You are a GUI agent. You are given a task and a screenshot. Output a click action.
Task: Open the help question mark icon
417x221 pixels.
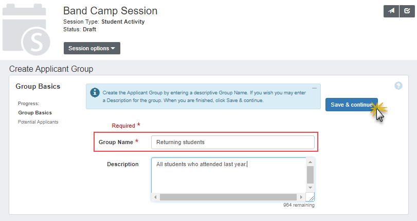398,86
